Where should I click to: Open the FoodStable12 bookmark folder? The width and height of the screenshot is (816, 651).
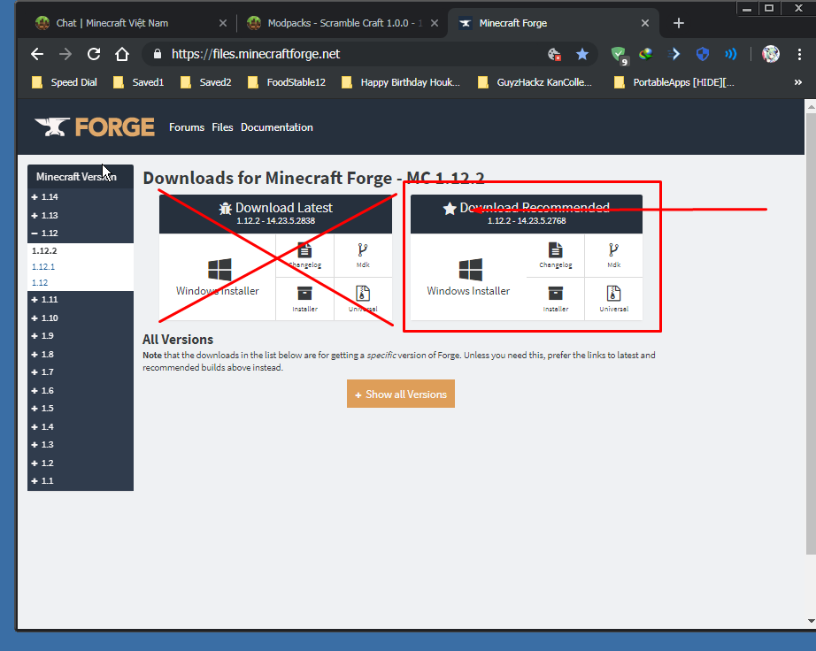pos(287,82)
